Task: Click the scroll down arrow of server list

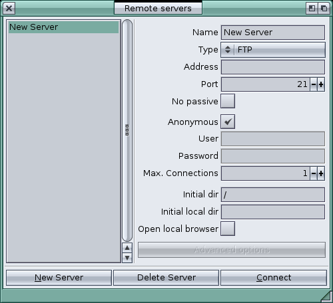Action: point(127,258)
